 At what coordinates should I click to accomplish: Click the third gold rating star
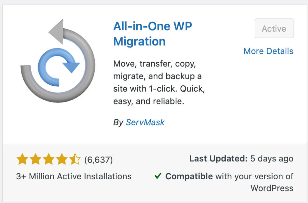tap(48, 159)
